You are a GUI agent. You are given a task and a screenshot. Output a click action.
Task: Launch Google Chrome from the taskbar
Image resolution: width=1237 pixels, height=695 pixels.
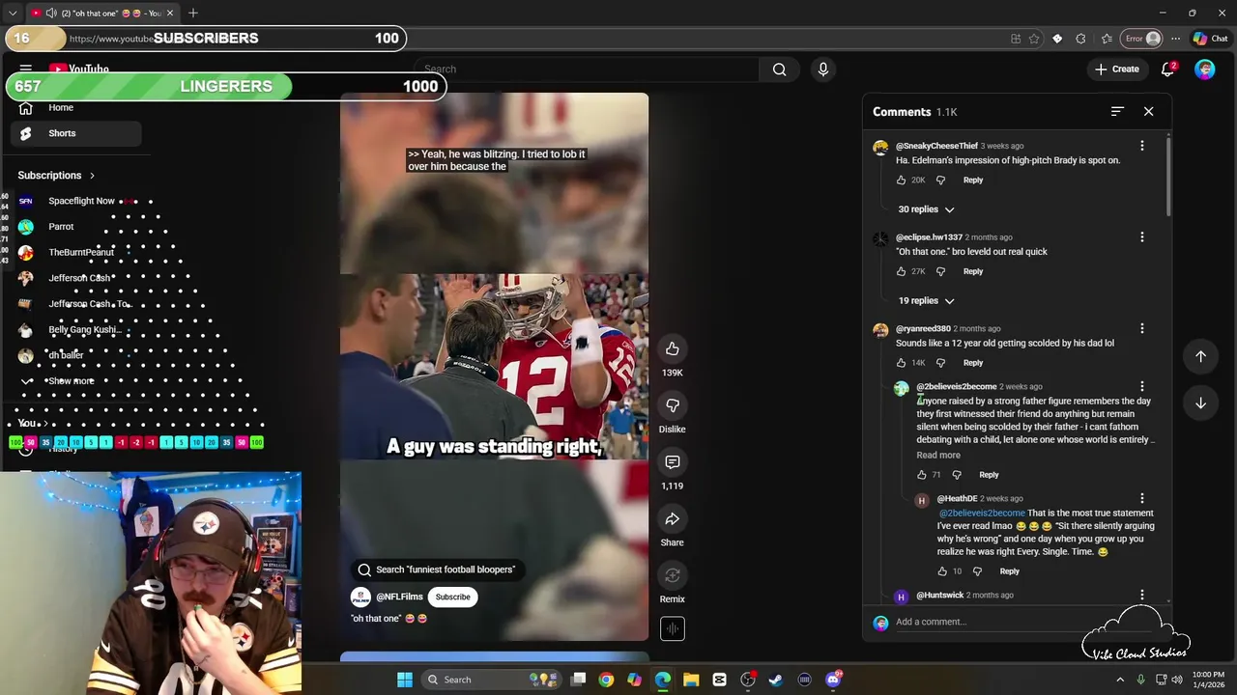pyautogui.click(x=606, y=680)
